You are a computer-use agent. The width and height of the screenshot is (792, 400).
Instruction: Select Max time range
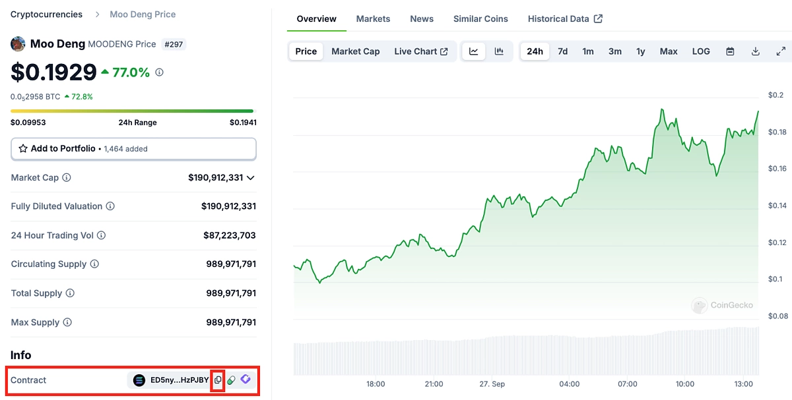(x=669, y=51)
